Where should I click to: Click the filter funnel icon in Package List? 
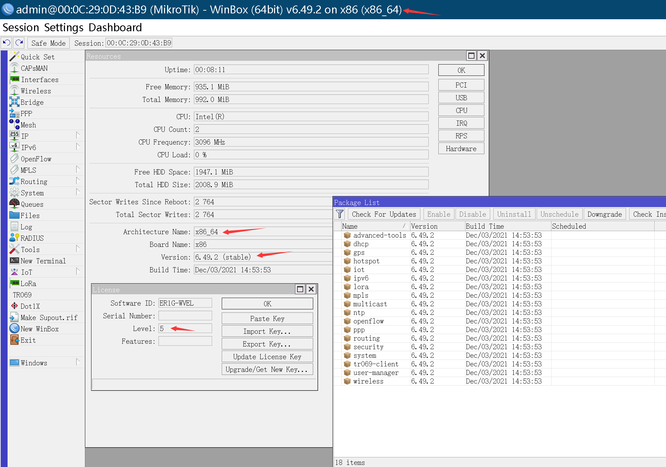tap(340, 214)
